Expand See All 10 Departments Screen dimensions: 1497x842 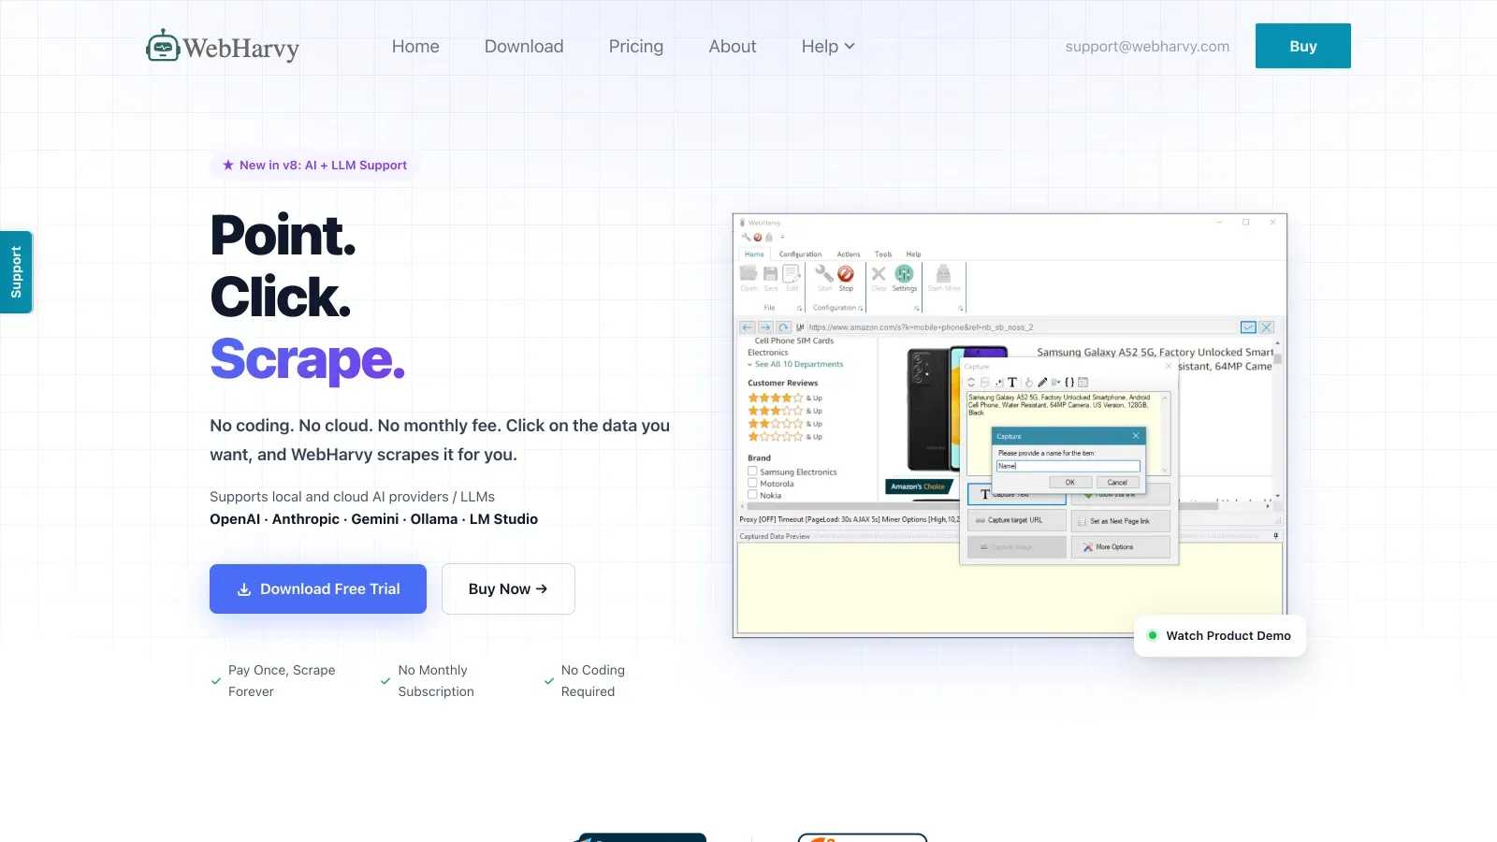(x=796, y=364)
